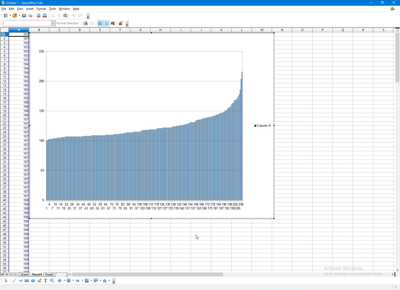This screenshot has height=290, width=400.
Task: Click the Format Selection button
Action: click(x=67, y=23)
